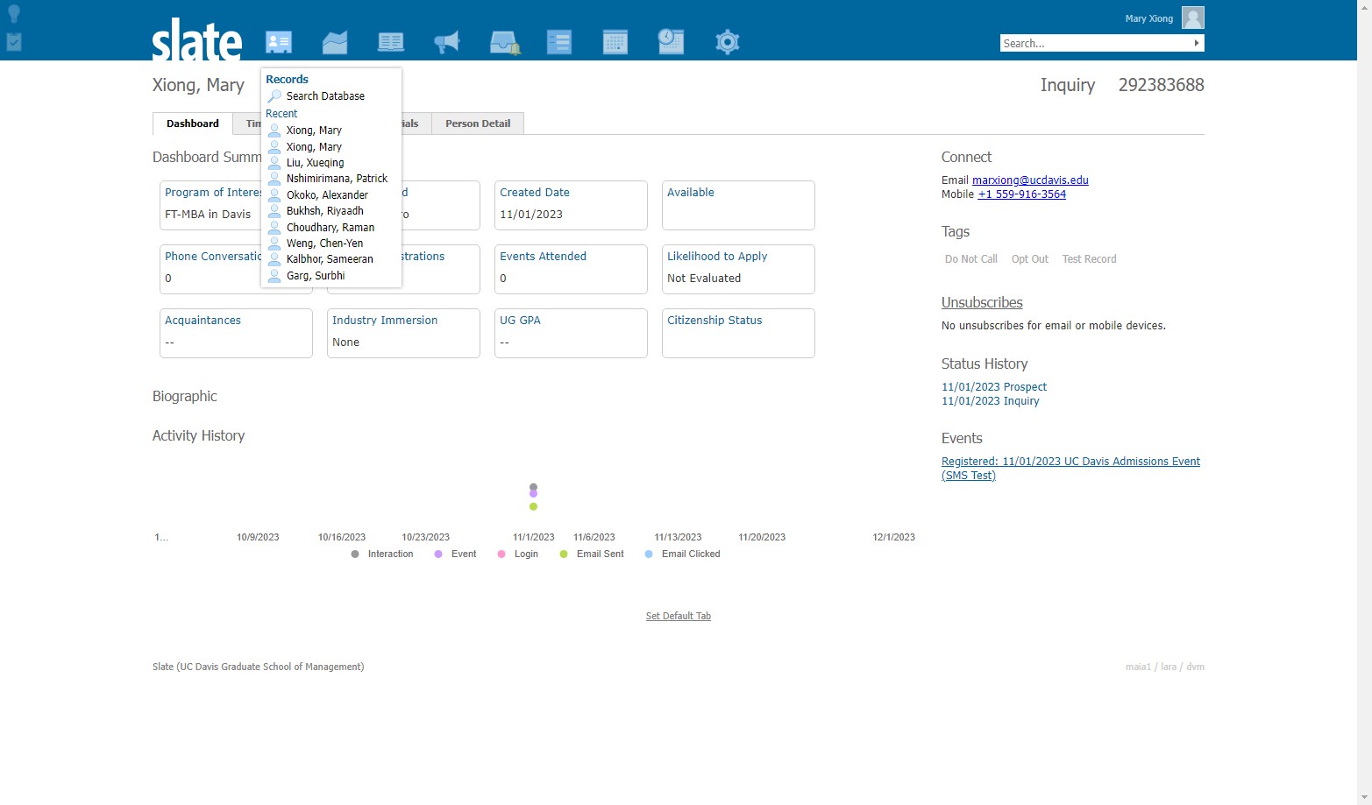This screenshot has width=1372, height=805.
Task: Toggle the Test Record tag
Action: click(x=1089, y=259)
